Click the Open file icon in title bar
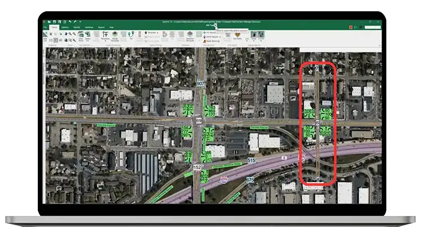This screenshot has height=238, width=423. (50, 22)
